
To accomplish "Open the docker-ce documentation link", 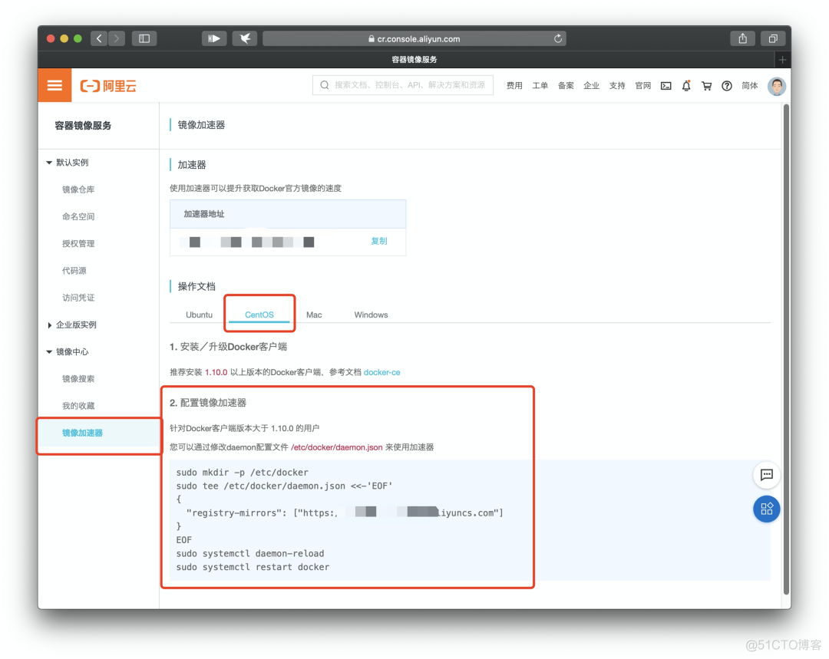I will coord(382,372).
